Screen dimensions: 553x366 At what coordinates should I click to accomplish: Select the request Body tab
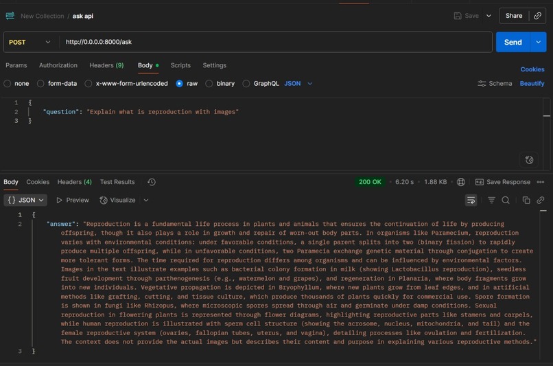[148, 65]
